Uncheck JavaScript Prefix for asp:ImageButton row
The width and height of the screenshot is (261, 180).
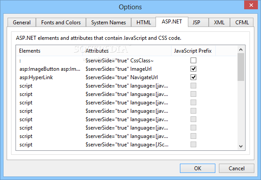click(193, 69)
